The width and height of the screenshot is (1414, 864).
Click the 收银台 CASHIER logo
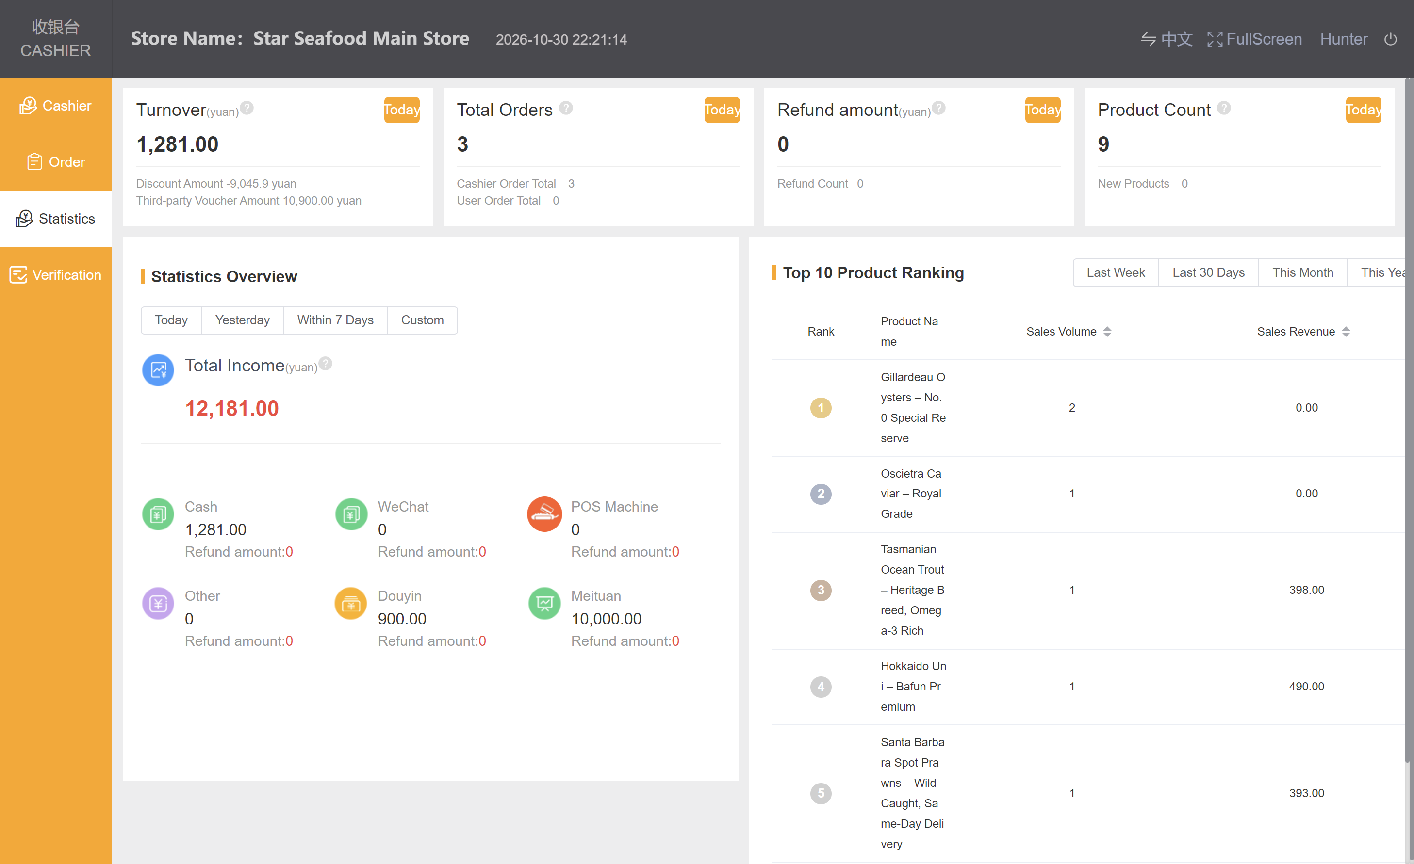point(56,38)
